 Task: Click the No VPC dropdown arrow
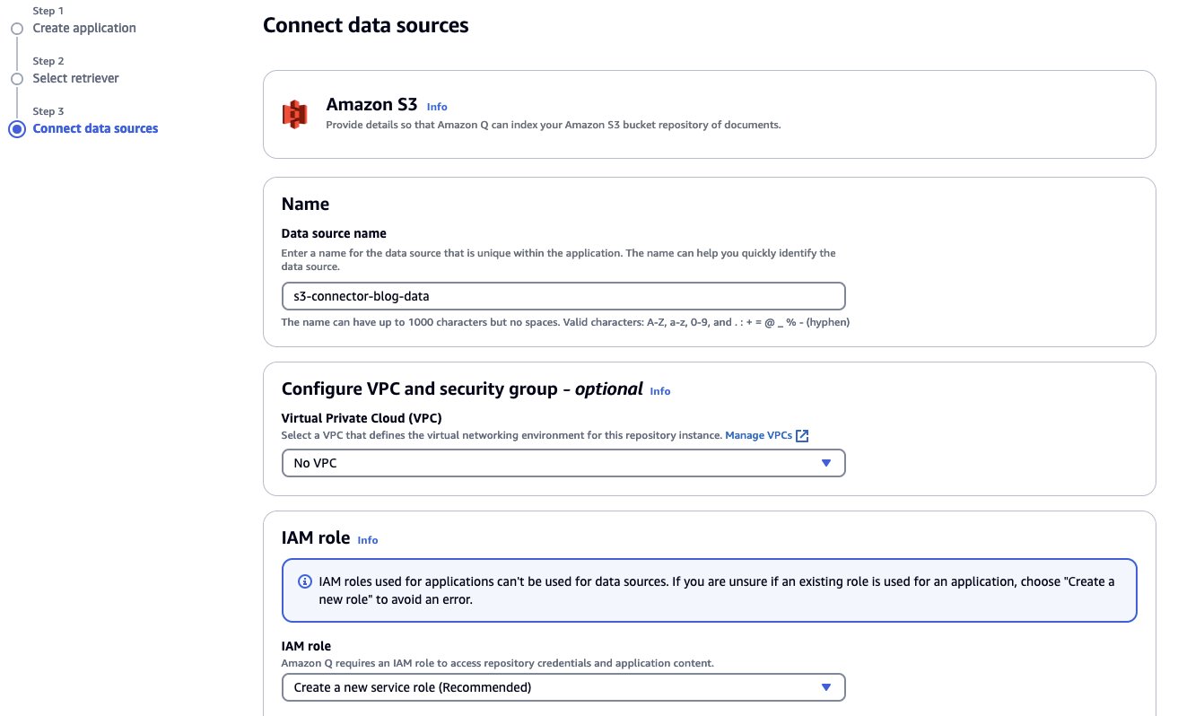(826, 463)
